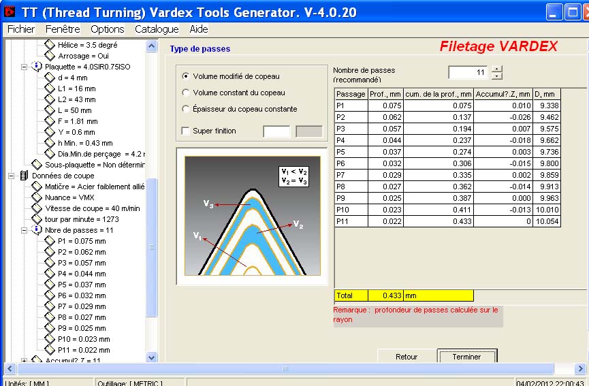The image size is (589, 386).
Task: Click tree panel scrollbar up arrow
Action: (x=151, y=46)
